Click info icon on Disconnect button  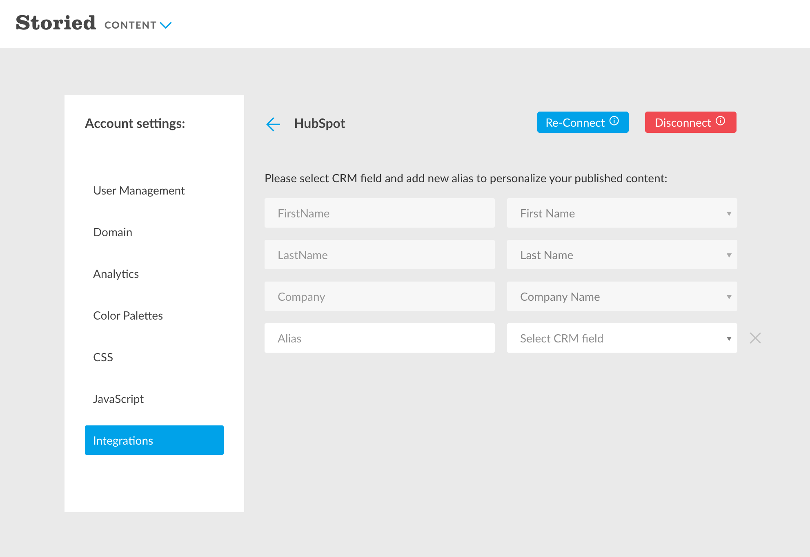[x=721, y=121]
